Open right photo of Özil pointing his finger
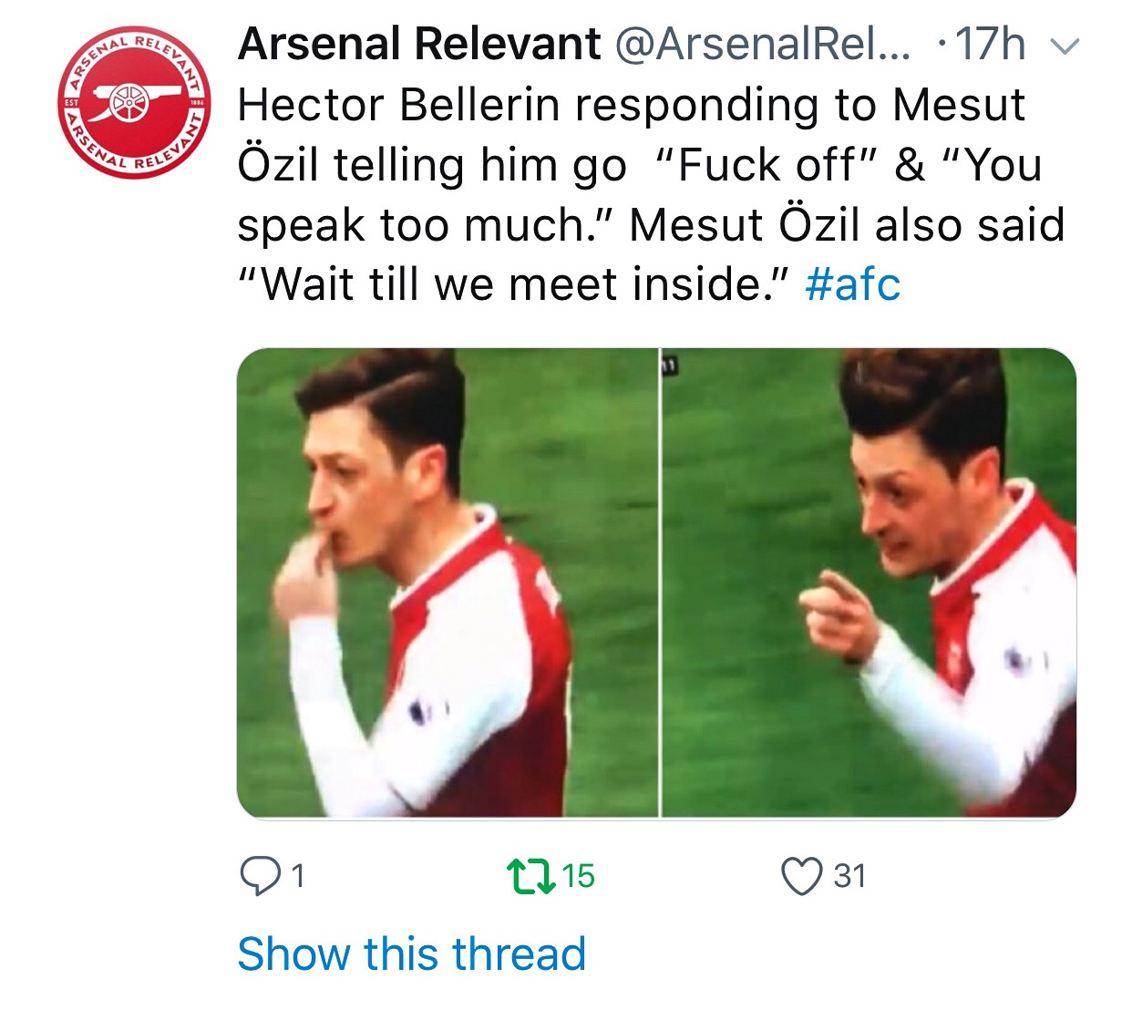Image resolution: width=1132 pixels, height=1010 pixels. (x=868, y=583)
